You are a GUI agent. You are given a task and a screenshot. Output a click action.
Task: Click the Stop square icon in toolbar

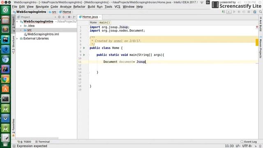(x=249, y=12)
